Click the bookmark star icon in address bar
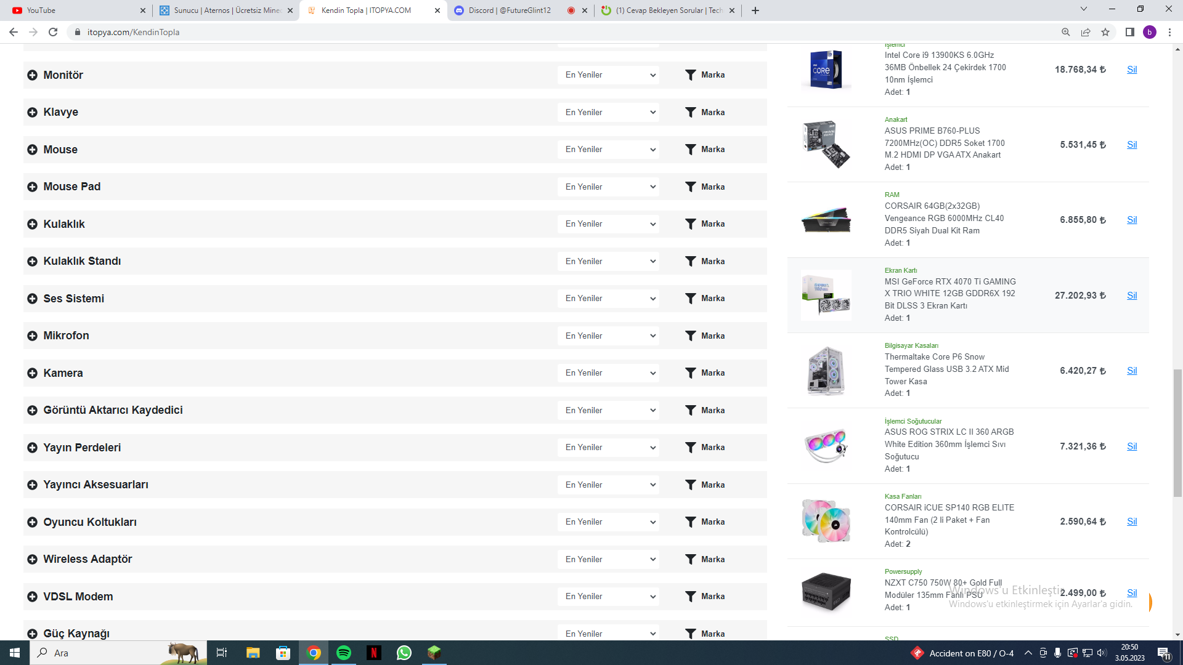 coord(1105,32)
